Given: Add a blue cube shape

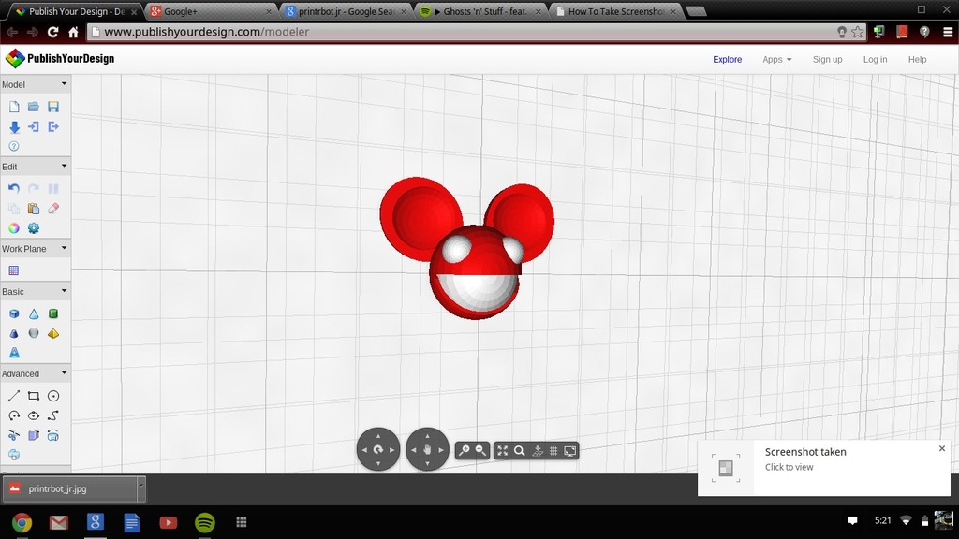Looking at the screenshot, I should 14,314.
